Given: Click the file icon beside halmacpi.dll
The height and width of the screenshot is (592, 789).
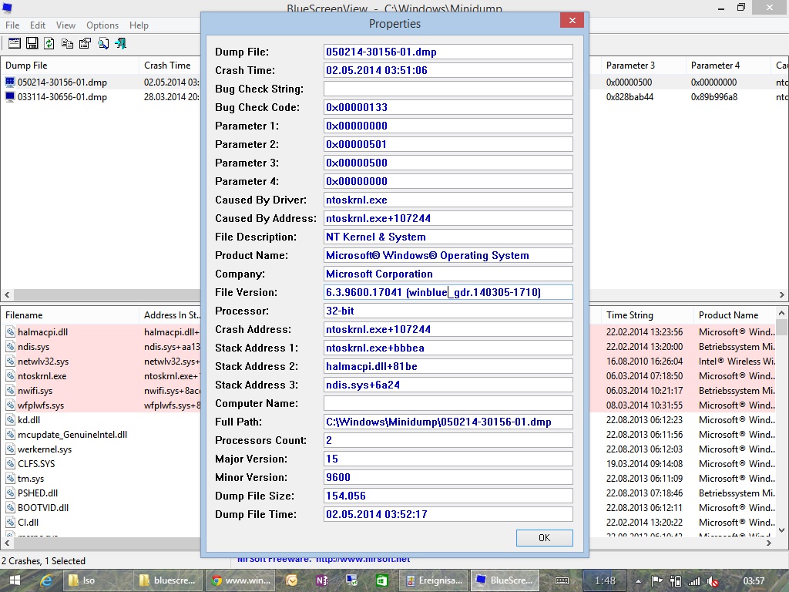Looking at the screenshot, I should point(10,331).
